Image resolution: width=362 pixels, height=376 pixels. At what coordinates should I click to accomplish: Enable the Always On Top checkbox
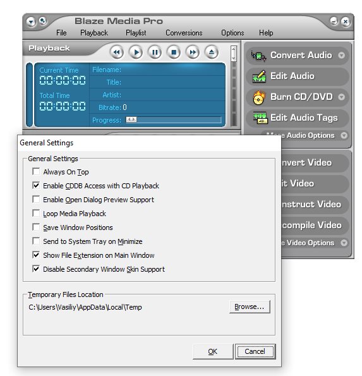[36, 171]
